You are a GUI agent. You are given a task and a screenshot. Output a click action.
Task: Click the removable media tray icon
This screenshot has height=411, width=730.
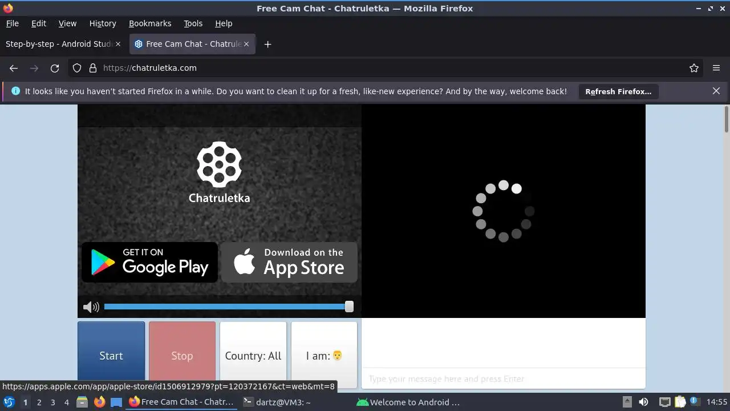tap(627, 402)
